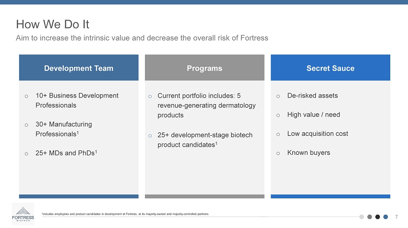
Task: Select the Secret Sauce header
Action: (330, 68)
